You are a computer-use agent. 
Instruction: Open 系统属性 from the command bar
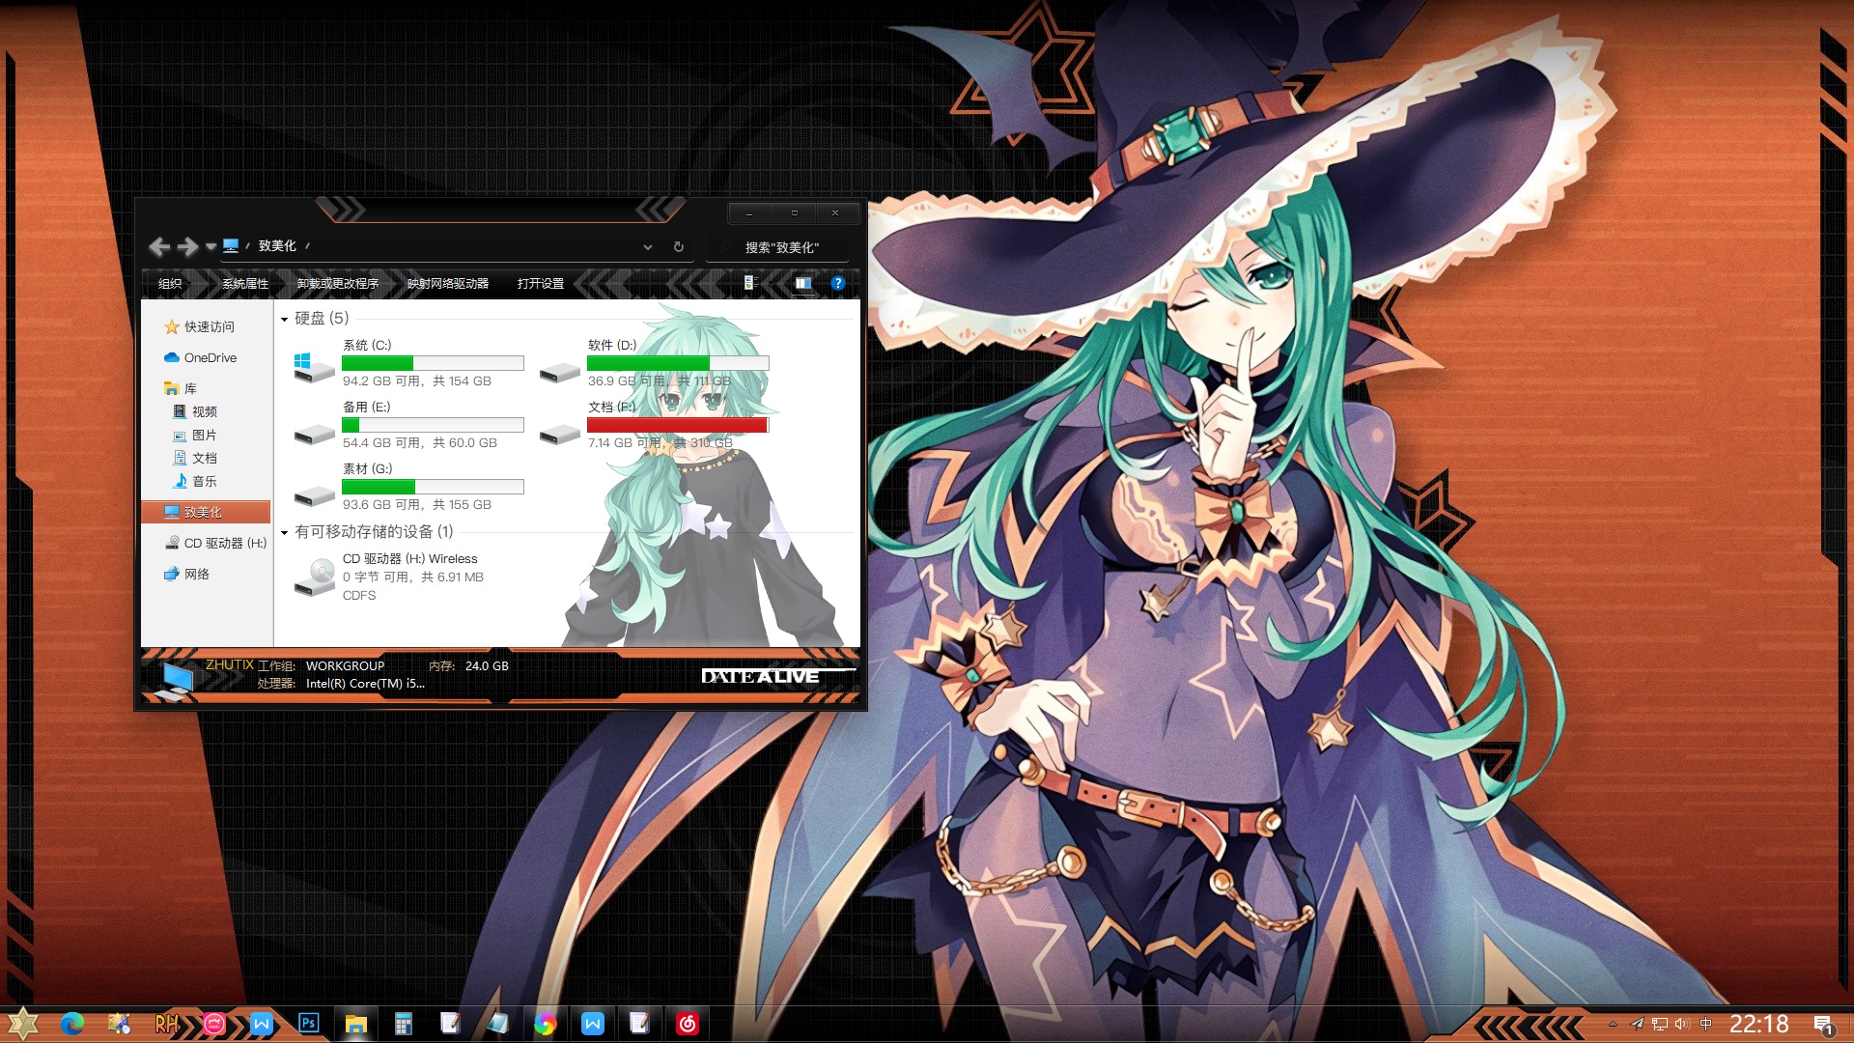click(x=245, y=283)
